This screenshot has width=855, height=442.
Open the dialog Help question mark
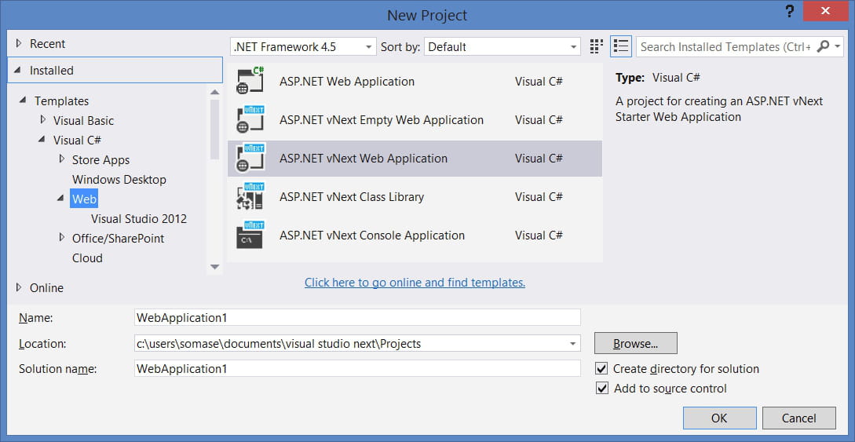coord(790,12)
